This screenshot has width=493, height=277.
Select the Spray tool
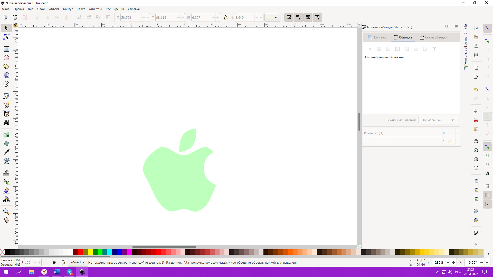tap(6, 182)
